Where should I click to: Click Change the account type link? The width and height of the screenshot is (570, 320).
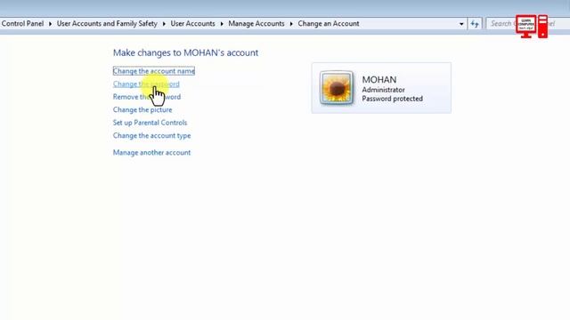click(x=151, y=136)
